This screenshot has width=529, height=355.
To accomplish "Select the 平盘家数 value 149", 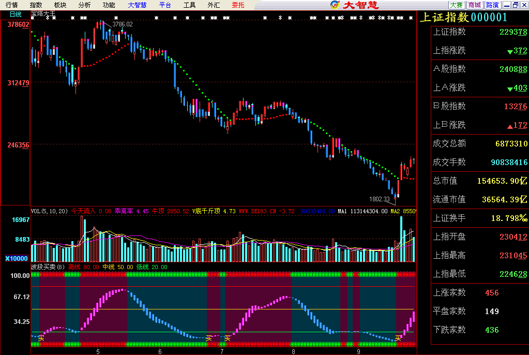I will [x=492, y=311].
